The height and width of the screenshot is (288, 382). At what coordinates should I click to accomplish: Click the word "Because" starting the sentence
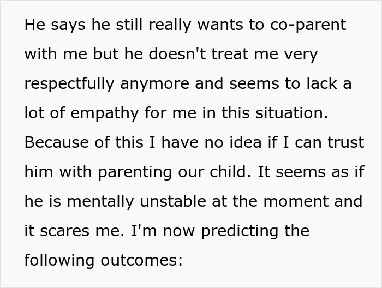click(x=57, y=142)
